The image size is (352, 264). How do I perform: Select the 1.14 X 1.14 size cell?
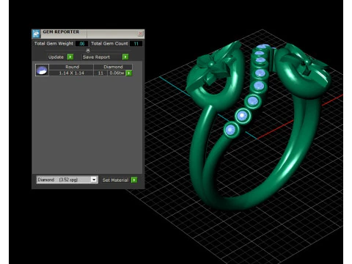pyautogui.click(x=71, y=73)
